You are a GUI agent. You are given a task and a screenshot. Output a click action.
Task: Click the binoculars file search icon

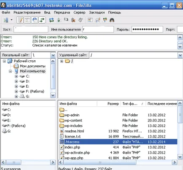112,20
